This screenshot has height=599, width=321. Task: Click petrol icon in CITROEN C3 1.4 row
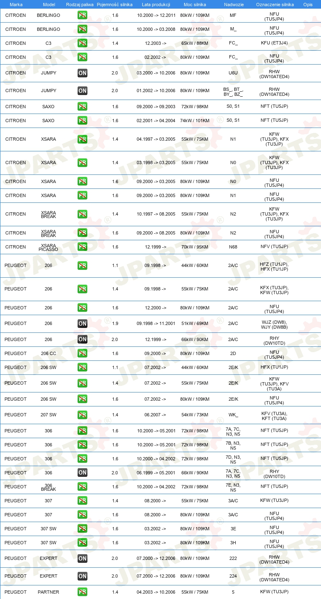[82, 43]
